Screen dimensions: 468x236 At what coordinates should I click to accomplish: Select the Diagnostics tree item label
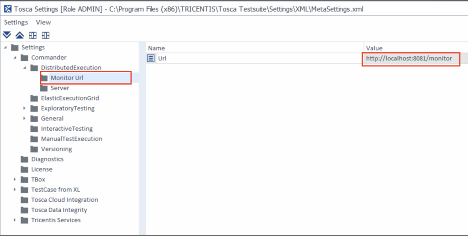[x=48, y=159]
